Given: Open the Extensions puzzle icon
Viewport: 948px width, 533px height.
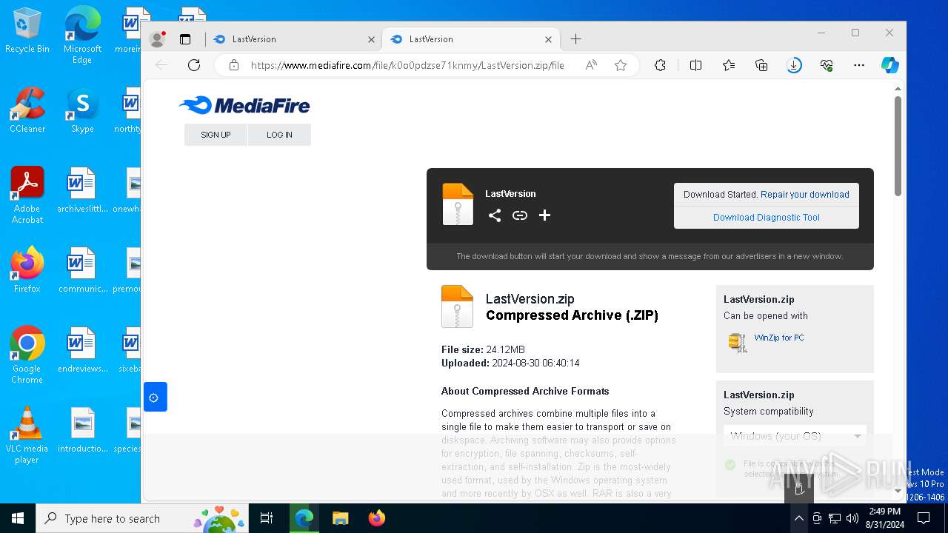Looking at the screenshot, I should pyautogui.click(x=660, y=65).
